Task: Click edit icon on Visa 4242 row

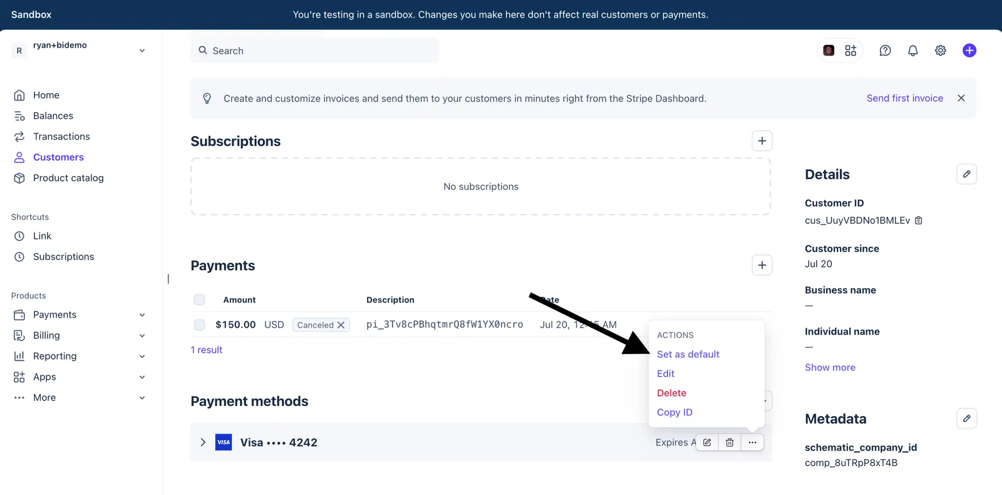Action: tap(707, 442)
